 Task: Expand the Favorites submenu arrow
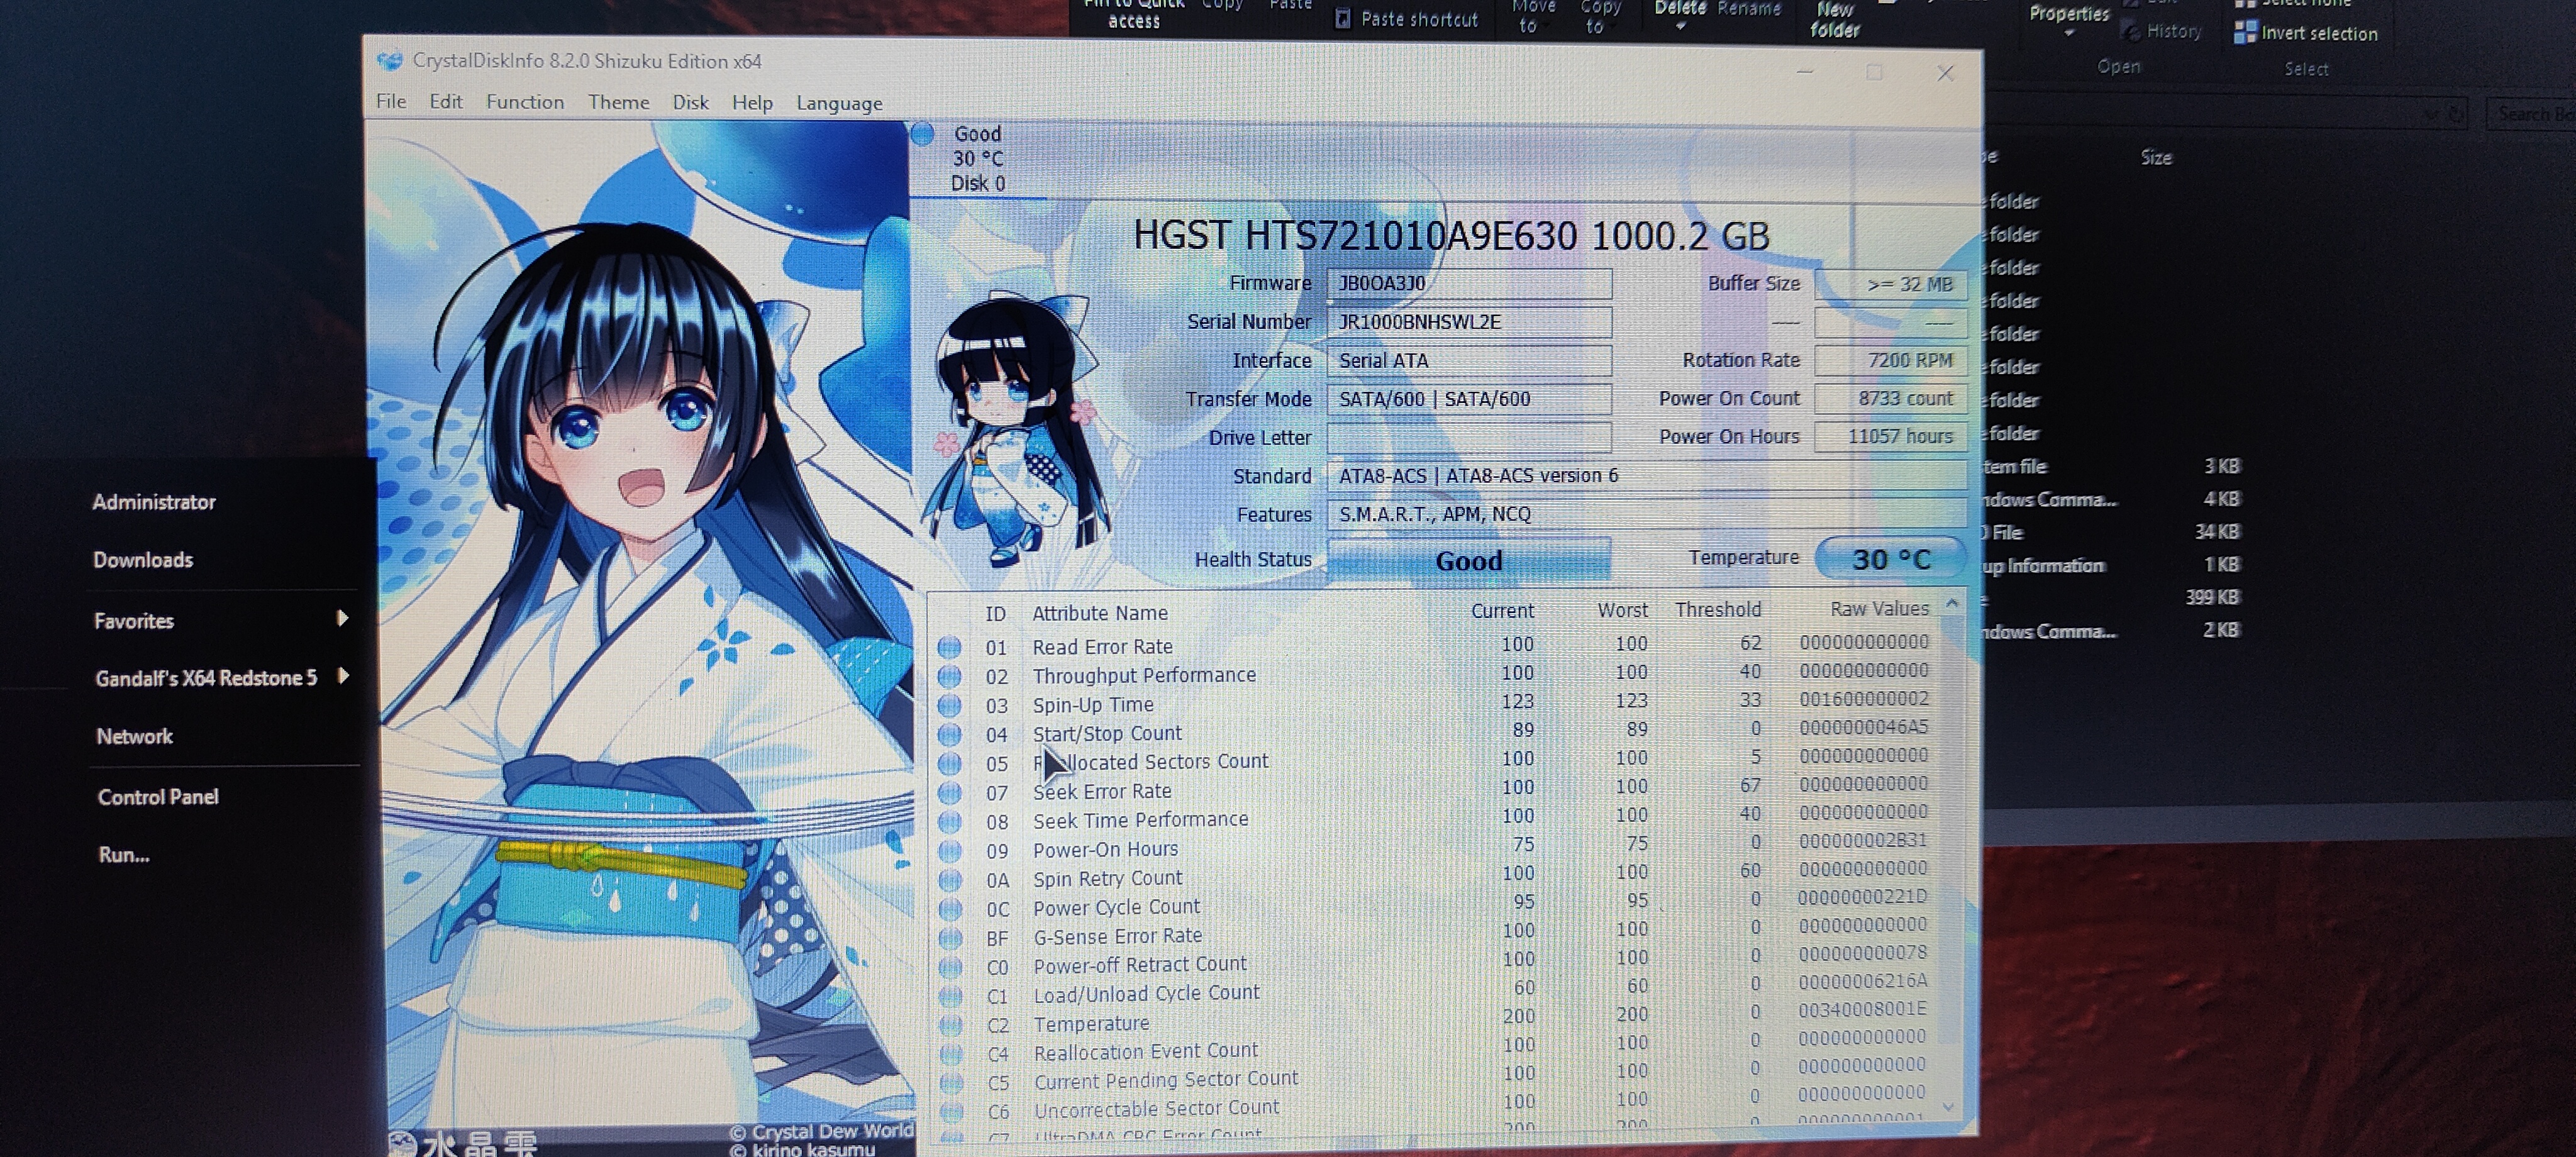click(x=342, y=618)
